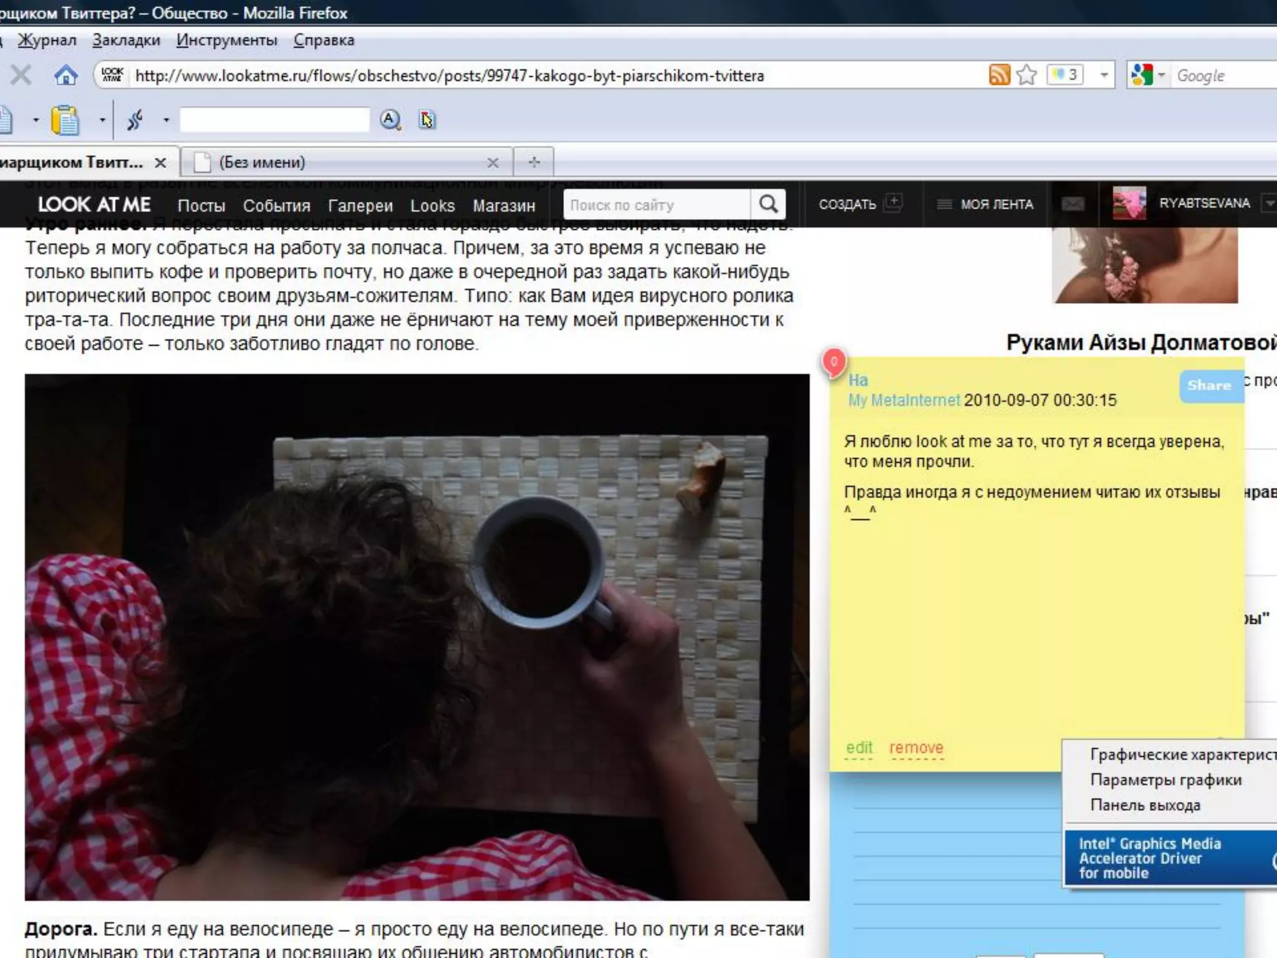Open the Закладки menu
The height and width of the screenshot is (958, 1277).
[126, 40]
